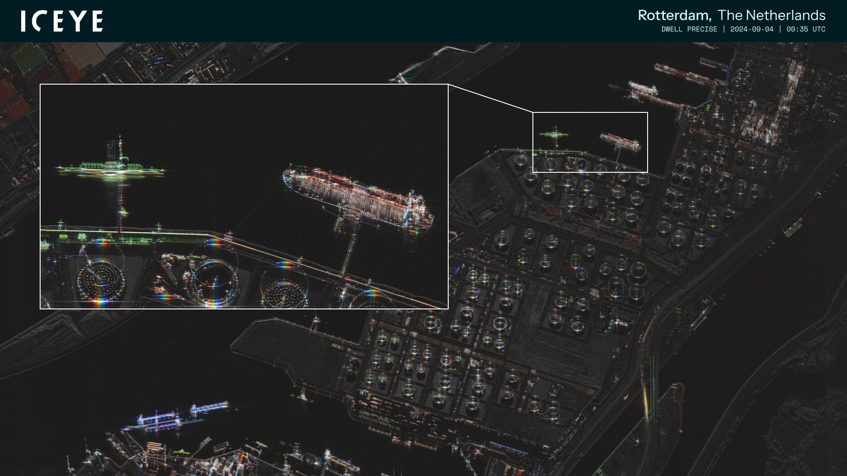Click the ICEYE wordmark link
847x476 pixels.
(62, 20)
